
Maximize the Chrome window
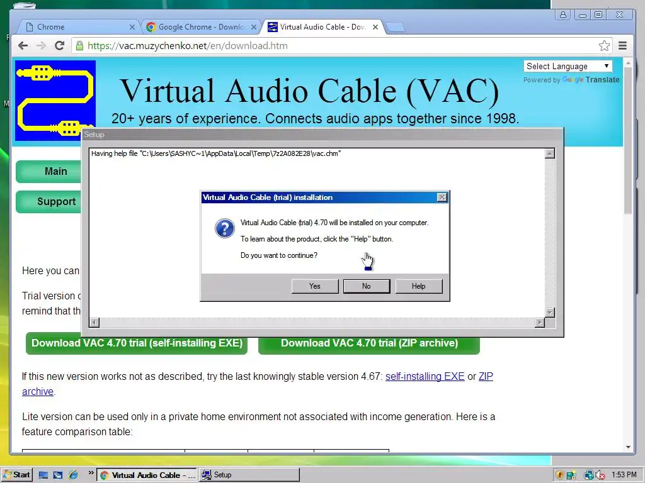pyautogui.click(x=598, y=15)
